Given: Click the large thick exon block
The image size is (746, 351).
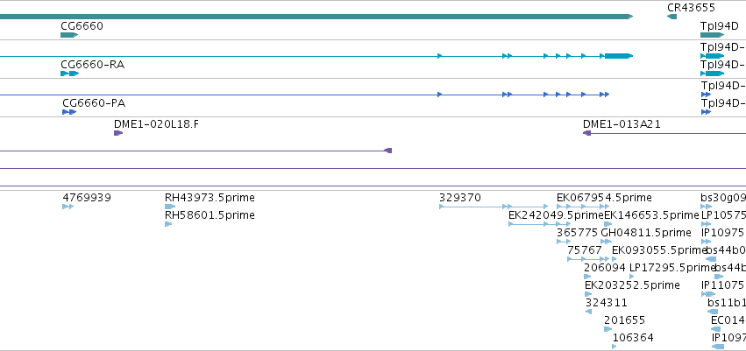Looking at the screenshot, I should click(x=619, y=56).
